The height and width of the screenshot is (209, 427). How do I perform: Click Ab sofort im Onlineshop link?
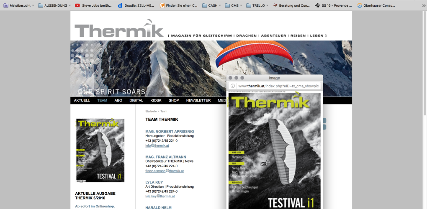95,206
